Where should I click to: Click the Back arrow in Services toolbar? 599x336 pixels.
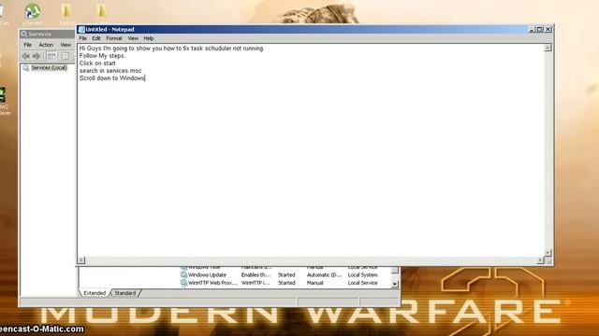point(26,56)
